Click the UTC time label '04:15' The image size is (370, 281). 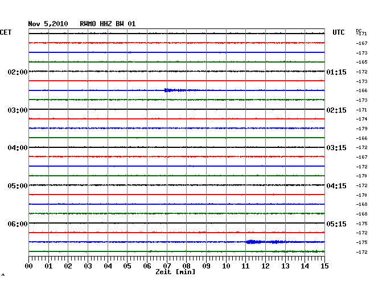pyautogui.click(x=336, y=186)
